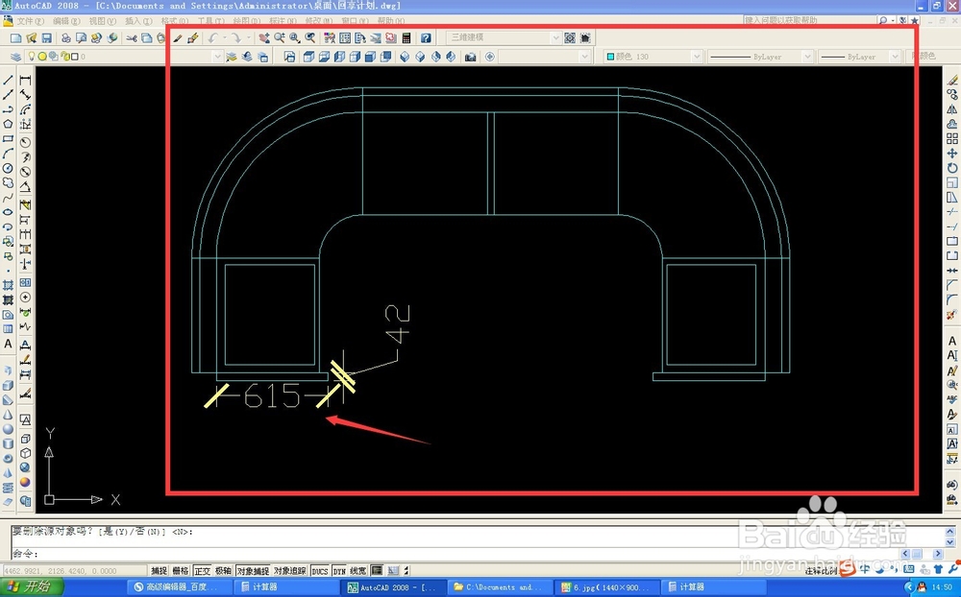
Task: Toggle 对象捕捉 object snap in status bar
Action: point(253,571)
